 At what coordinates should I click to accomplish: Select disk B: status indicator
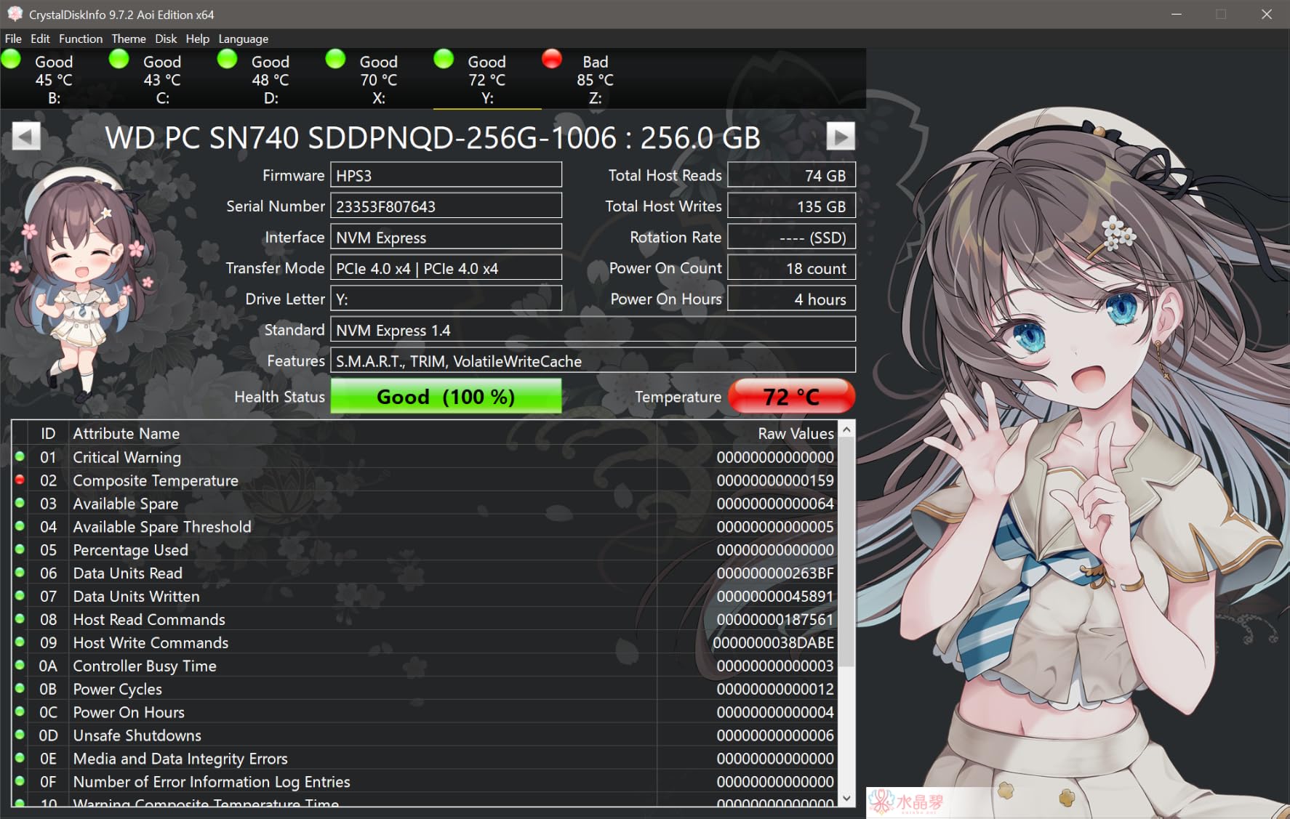[12, 59]
